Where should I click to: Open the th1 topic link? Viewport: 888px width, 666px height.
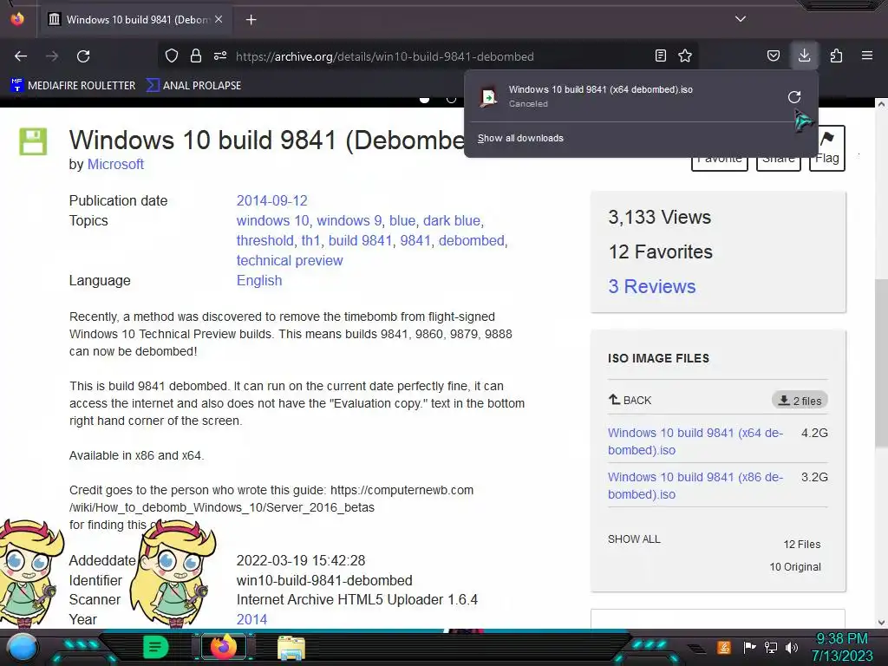311,241
